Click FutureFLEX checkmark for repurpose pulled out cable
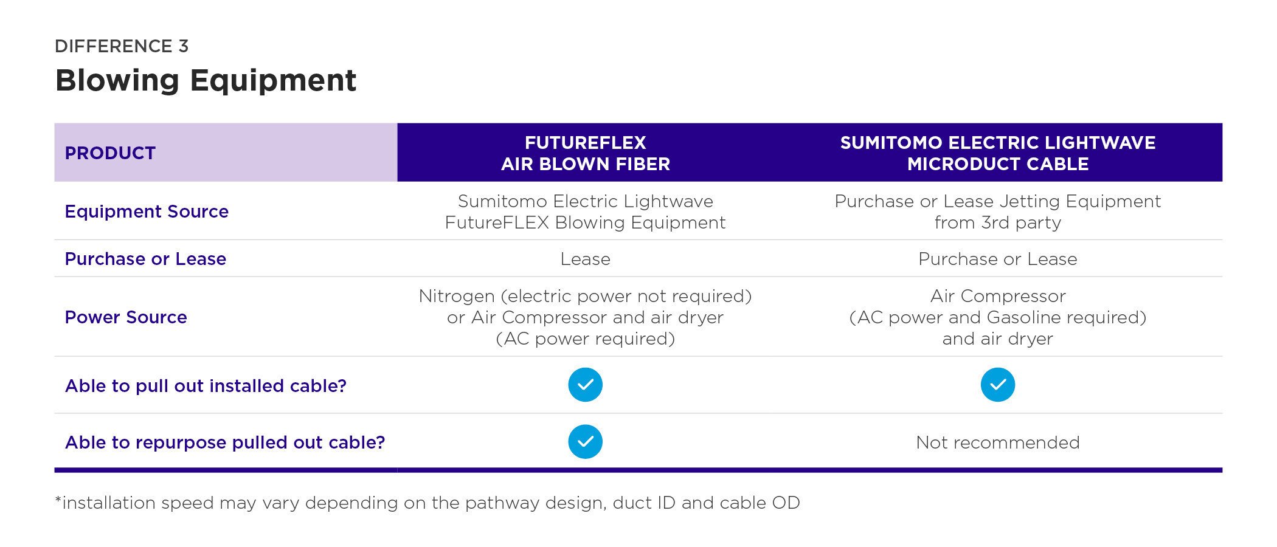Image resolution: width=1277 pixels, height=547 pixels. pyautogui.click(x=585, y=442)
